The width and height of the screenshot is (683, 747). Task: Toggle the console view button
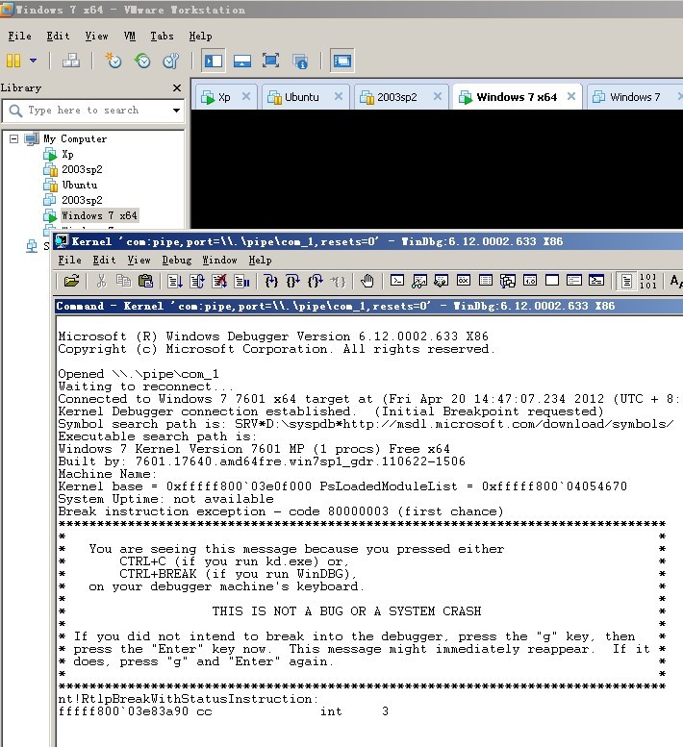click(x=342, y=61)
